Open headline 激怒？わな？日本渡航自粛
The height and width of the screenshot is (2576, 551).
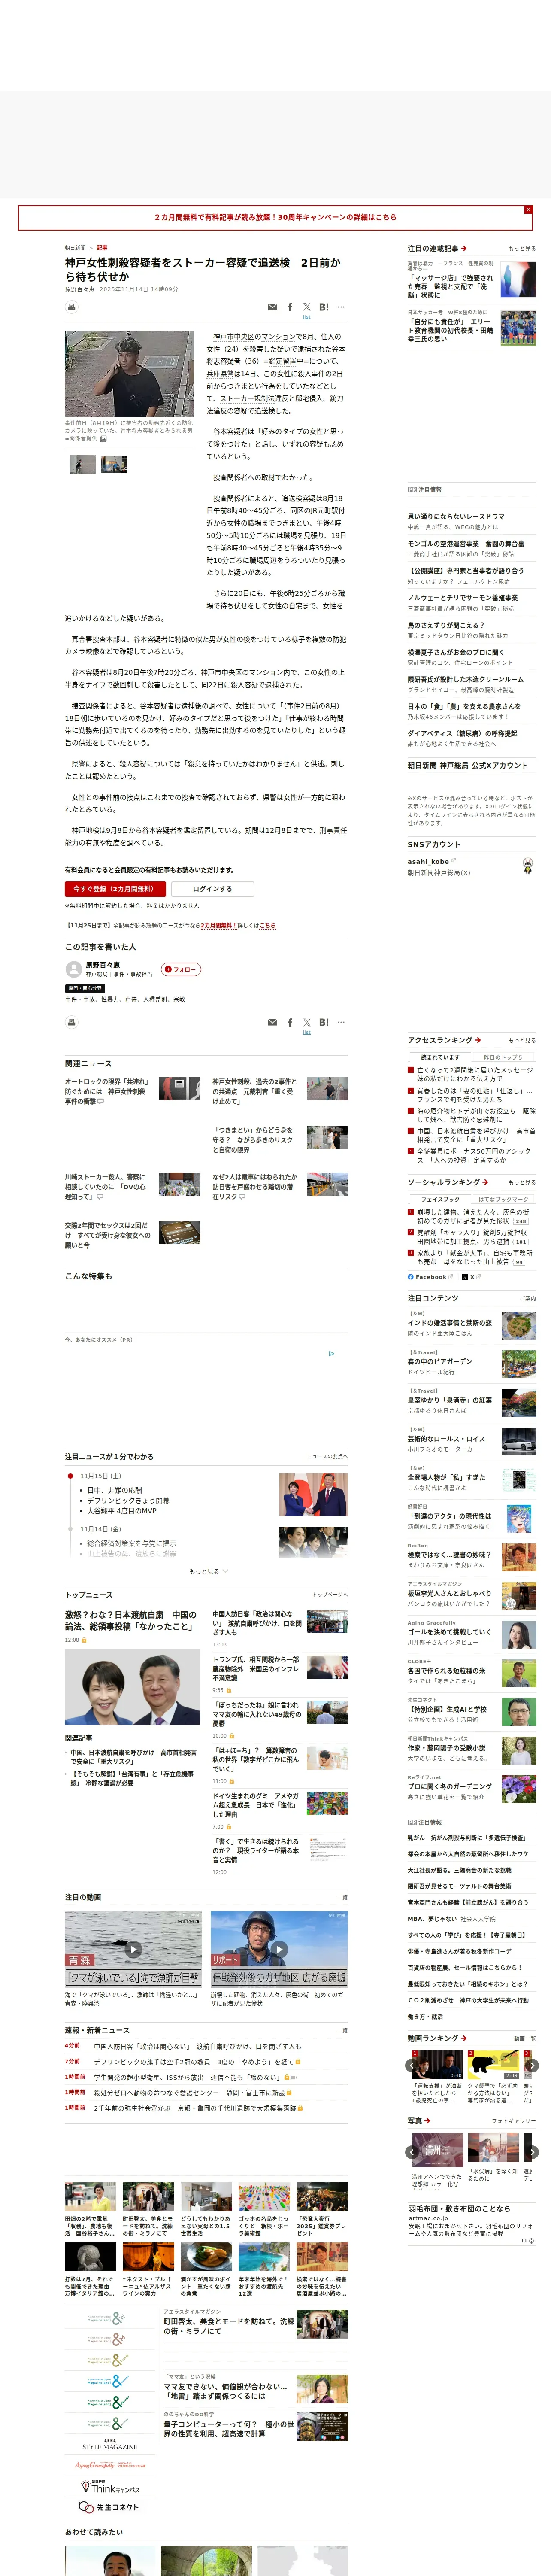pos(131,1621)
